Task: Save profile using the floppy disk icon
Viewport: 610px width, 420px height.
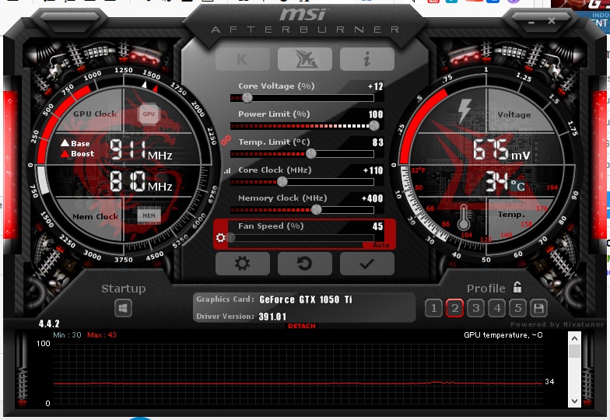Action: [x=538, y=308]
